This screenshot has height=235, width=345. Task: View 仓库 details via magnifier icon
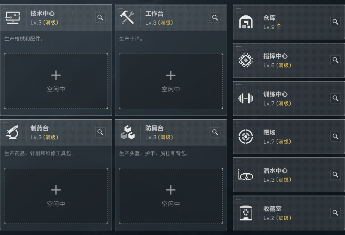pos(335,22)
